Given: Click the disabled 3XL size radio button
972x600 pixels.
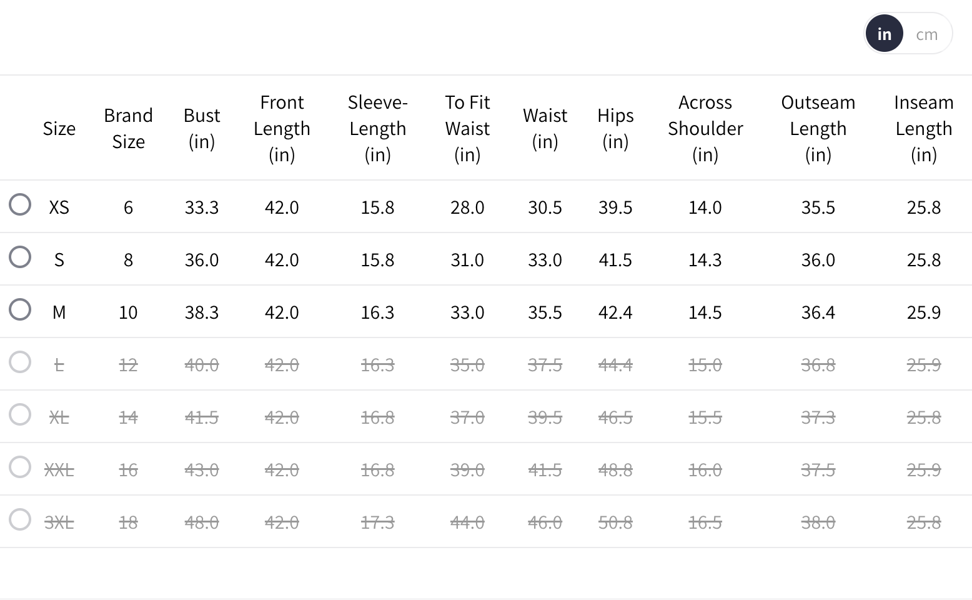Looking at the screenshot, I should point(20,519).
